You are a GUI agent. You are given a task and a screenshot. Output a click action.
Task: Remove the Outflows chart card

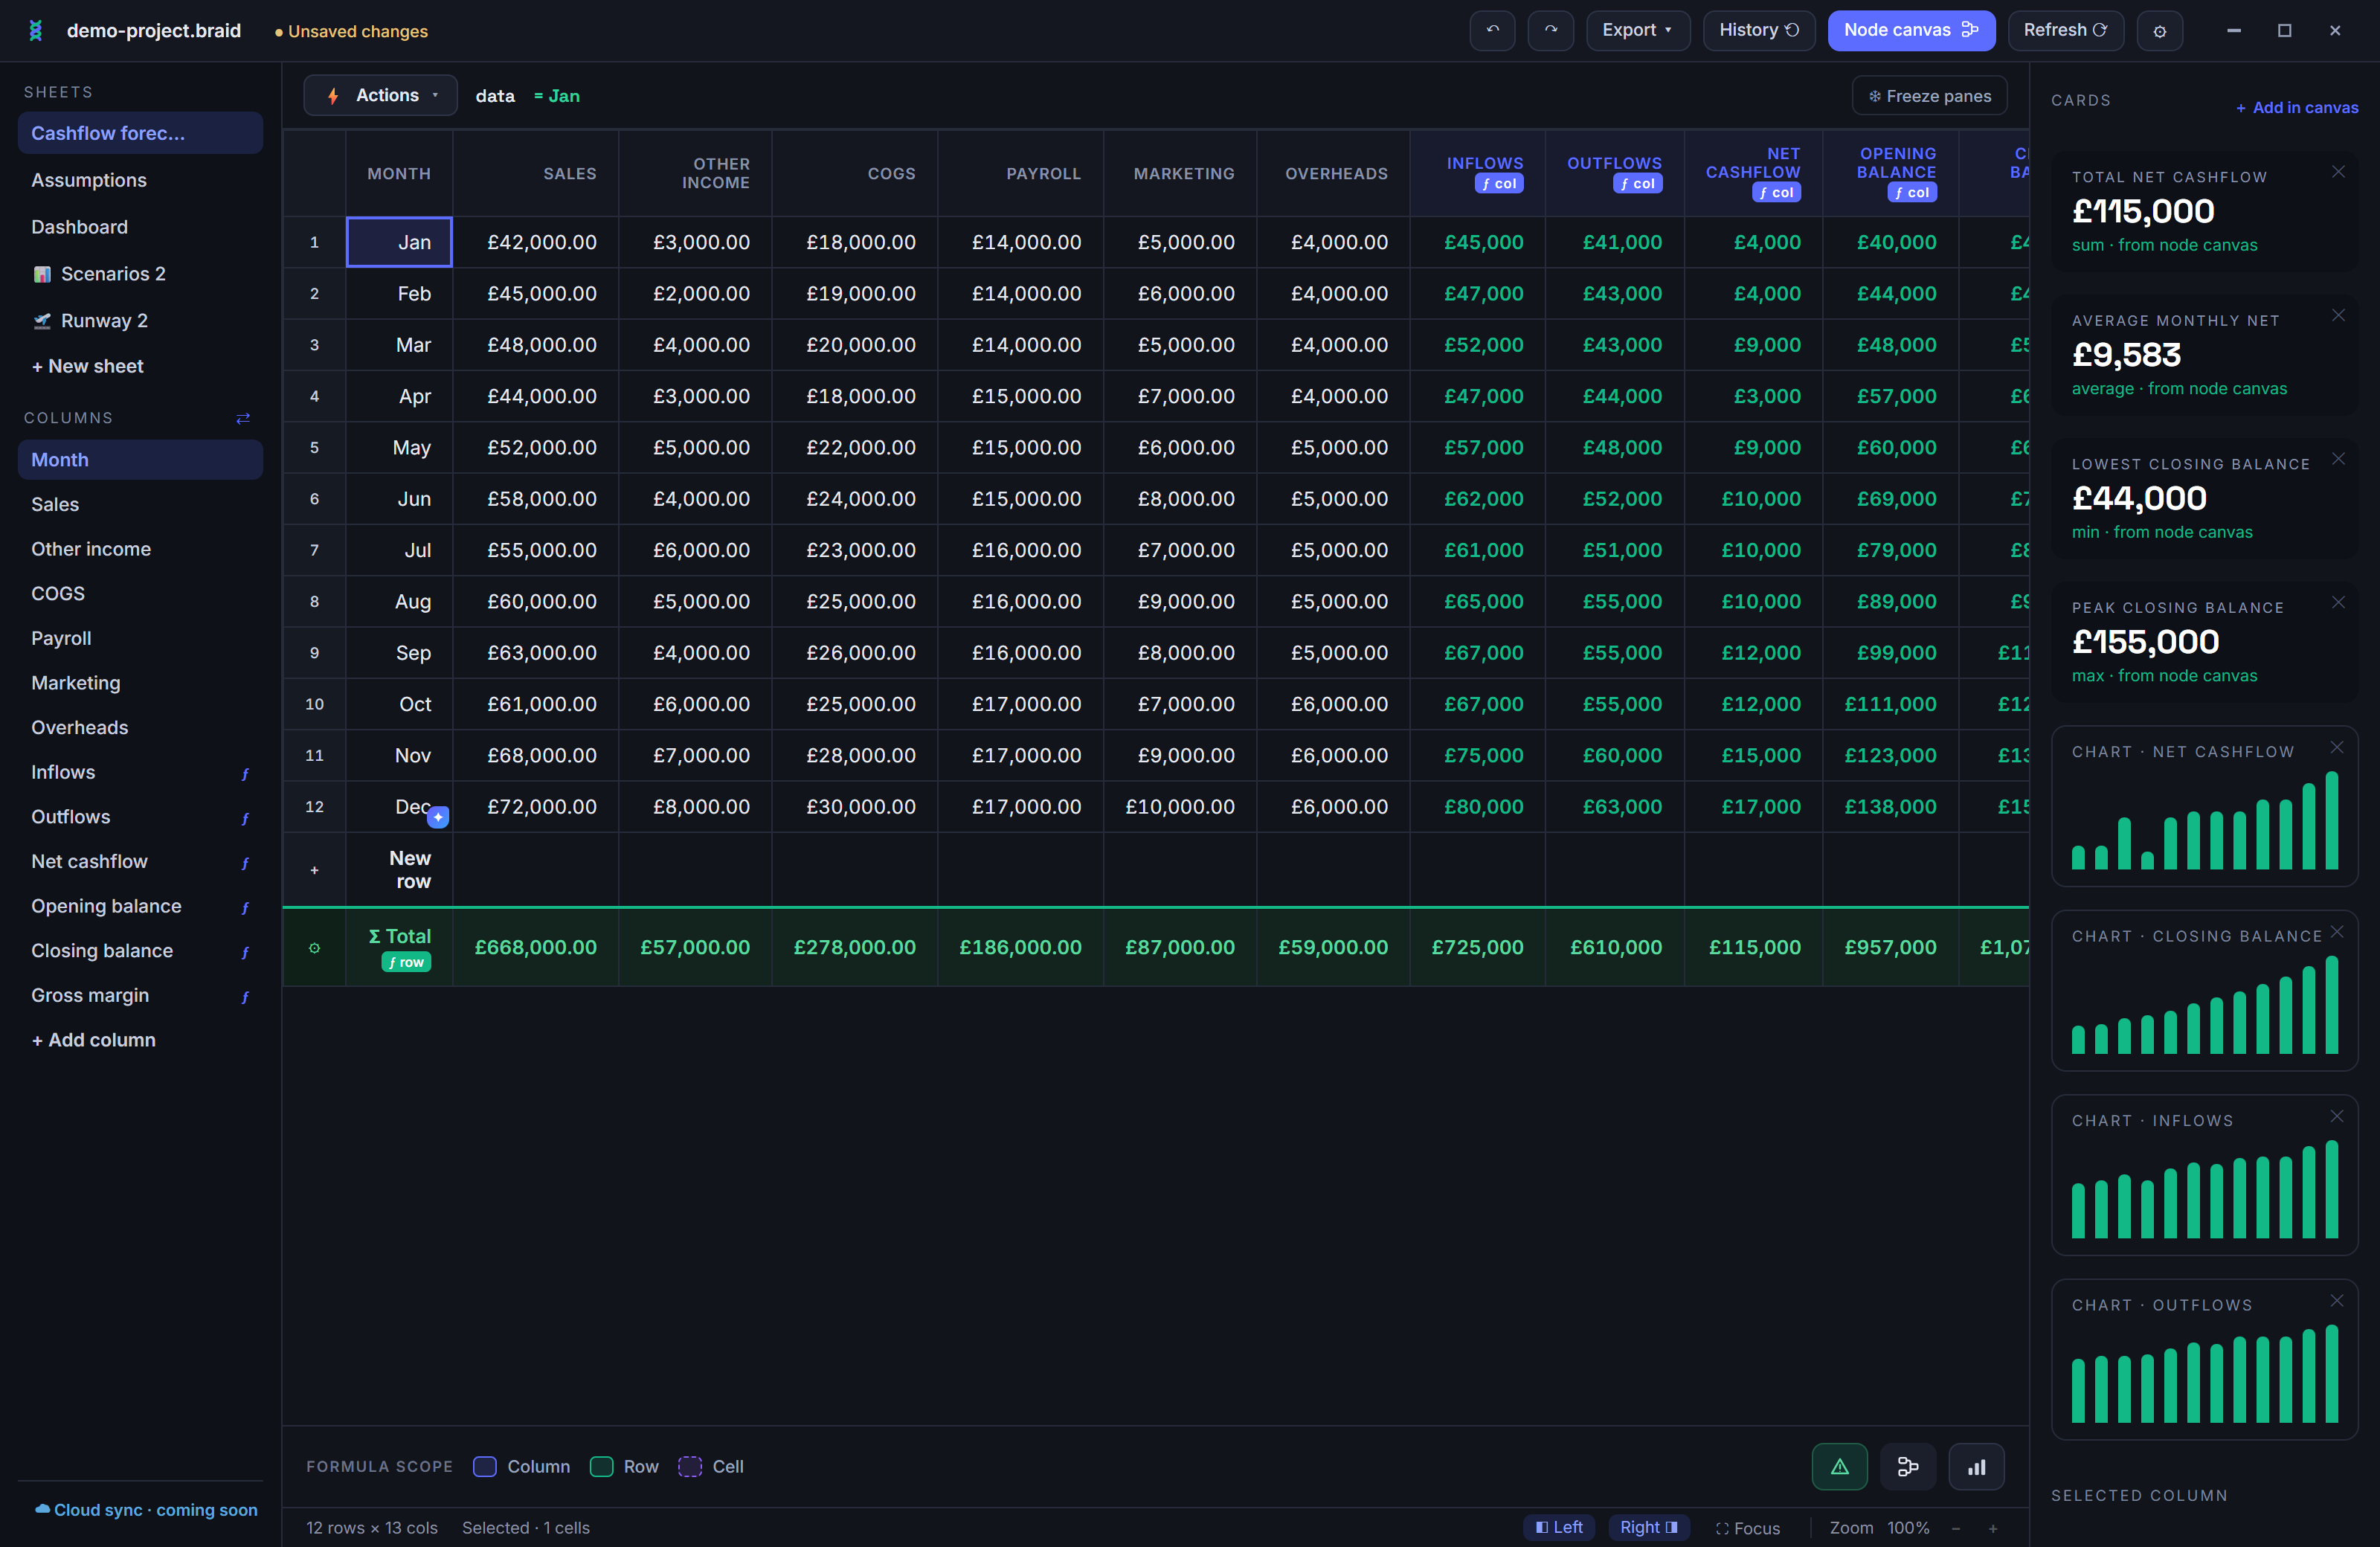click(x=2336, y=1300)
